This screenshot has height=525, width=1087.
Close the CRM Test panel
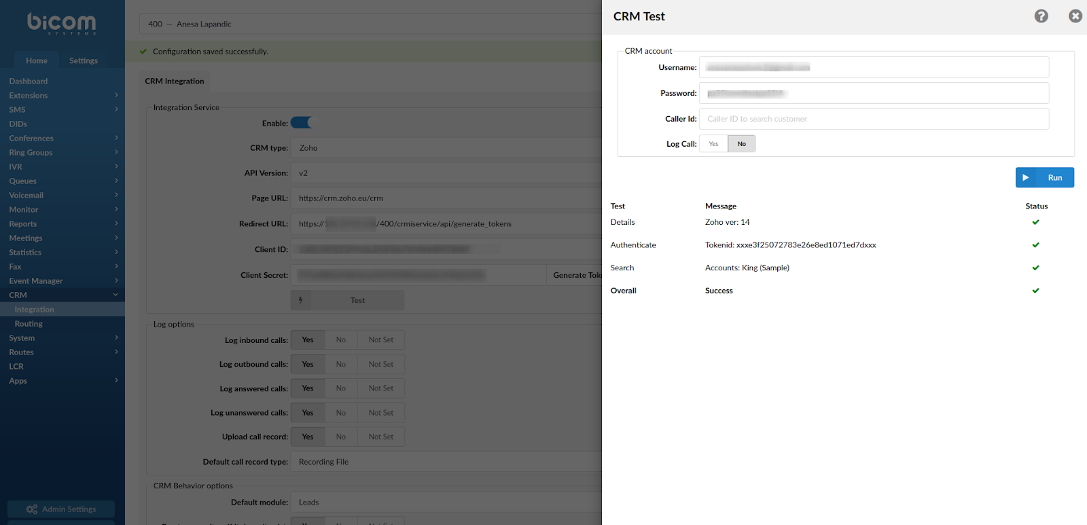(1075, 16)
